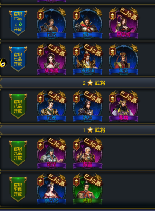Click the round yellow icon at left edge
This screenshot has width=155, height=211.
click(3, 63)
